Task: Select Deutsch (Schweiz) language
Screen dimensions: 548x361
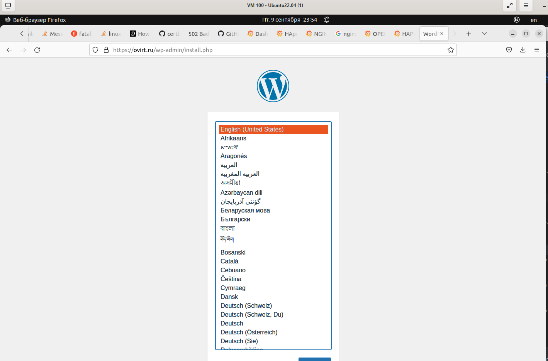Action: [x=273, y=305]
